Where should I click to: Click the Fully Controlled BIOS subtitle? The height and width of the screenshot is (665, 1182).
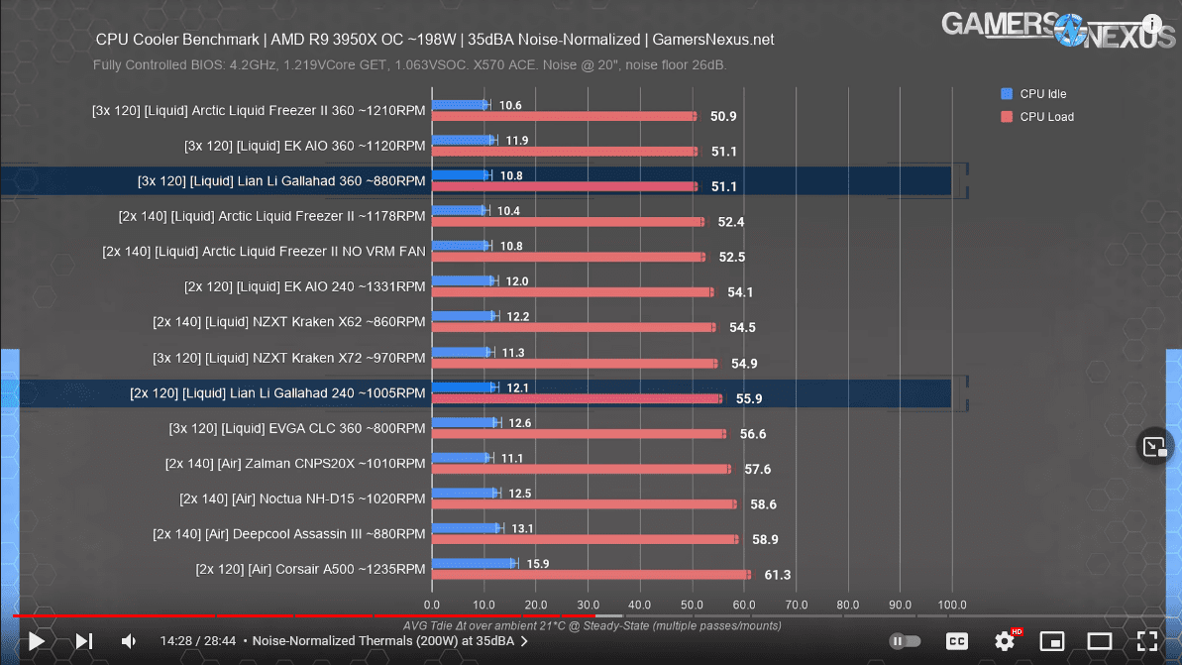(409, 64)
